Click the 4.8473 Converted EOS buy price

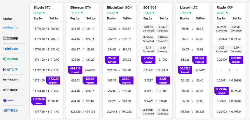(148, 29)
